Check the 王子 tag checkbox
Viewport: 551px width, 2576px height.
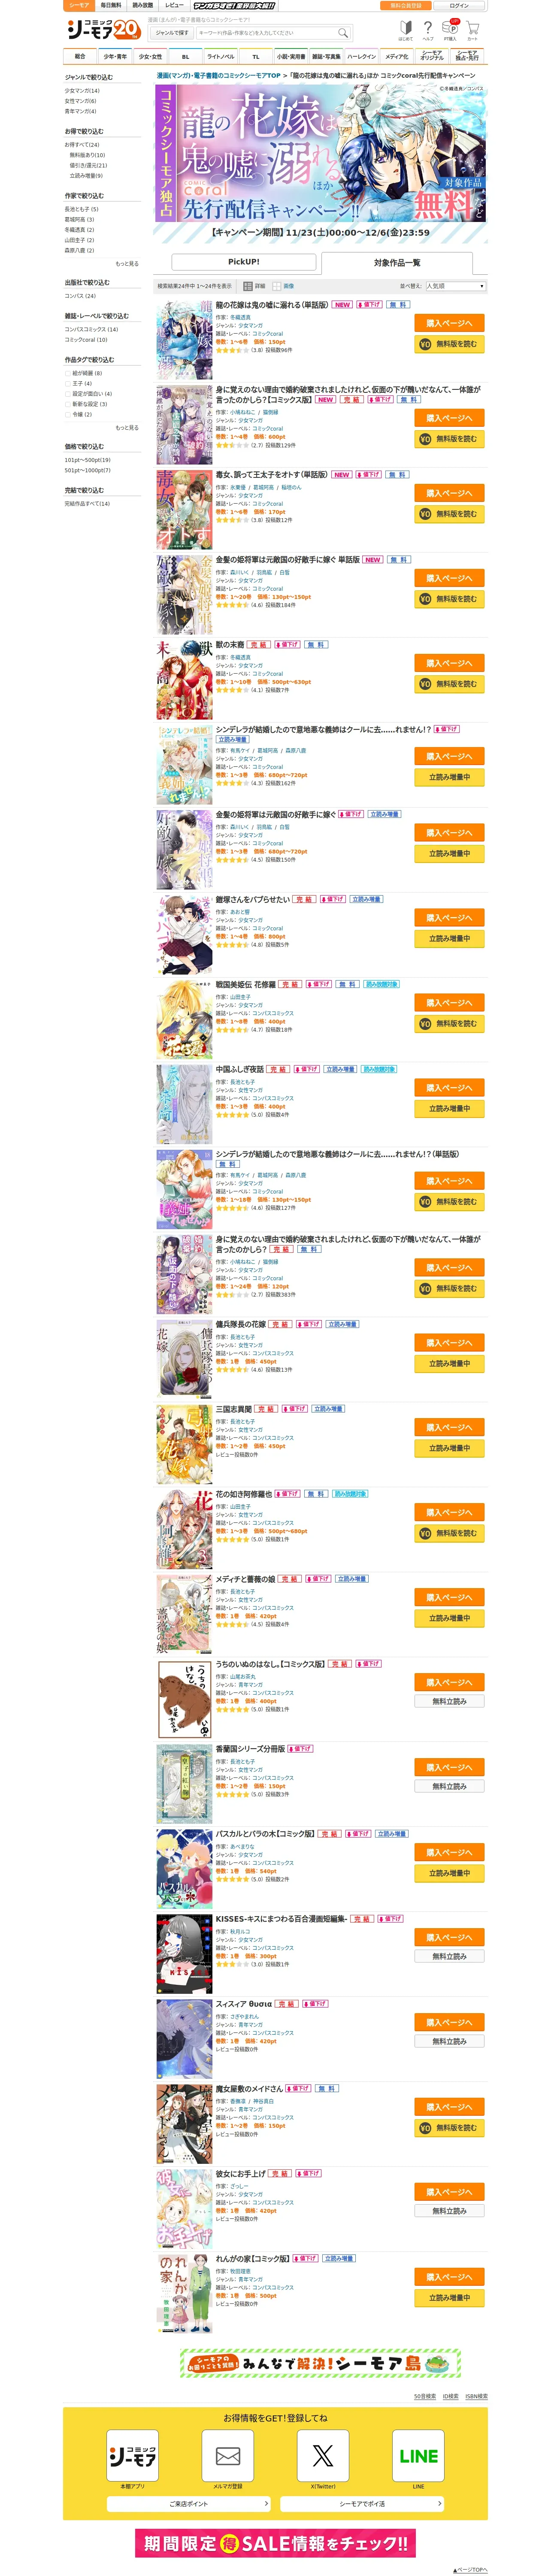[x=68, y=383]
